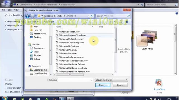Viewport: 179px width, 100px height.
Task: Open the recent locations dropdown arrow
Action: 36,16
